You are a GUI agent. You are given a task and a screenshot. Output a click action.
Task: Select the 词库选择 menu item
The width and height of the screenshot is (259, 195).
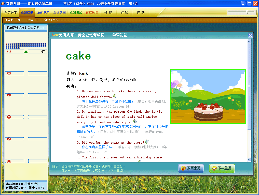[x=92, y=12]
